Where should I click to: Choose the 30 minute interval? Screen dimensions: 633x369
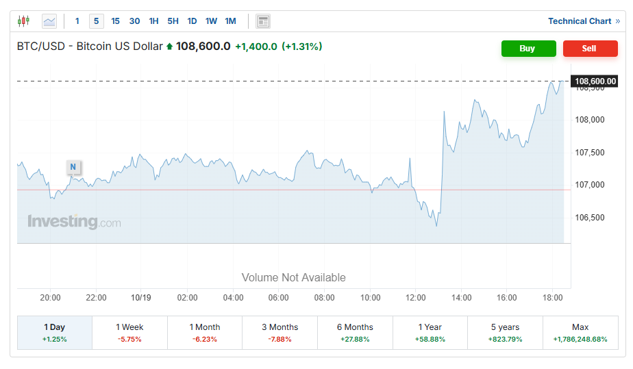point(134,21)
